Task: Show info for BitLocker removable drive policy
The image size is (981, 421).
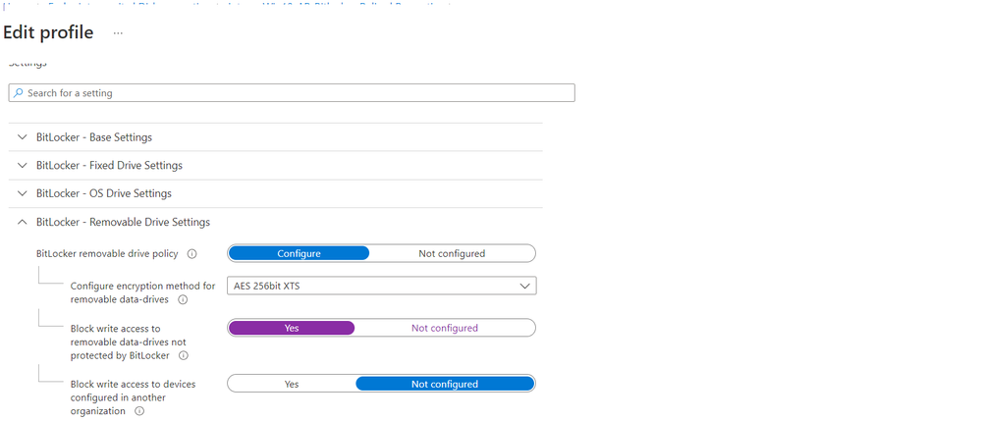Action: tap(192, 254)
